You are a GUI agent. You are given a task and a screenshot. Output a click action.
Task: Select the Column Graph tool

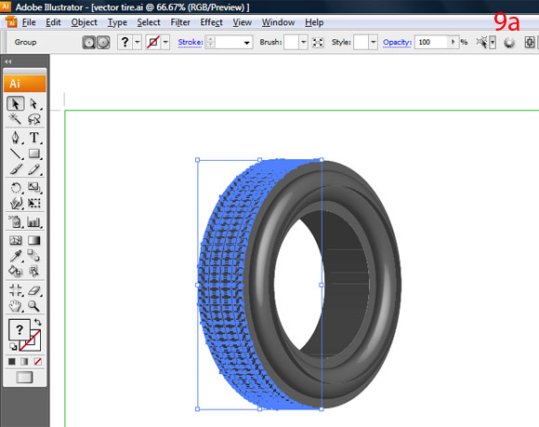(34, 222)
